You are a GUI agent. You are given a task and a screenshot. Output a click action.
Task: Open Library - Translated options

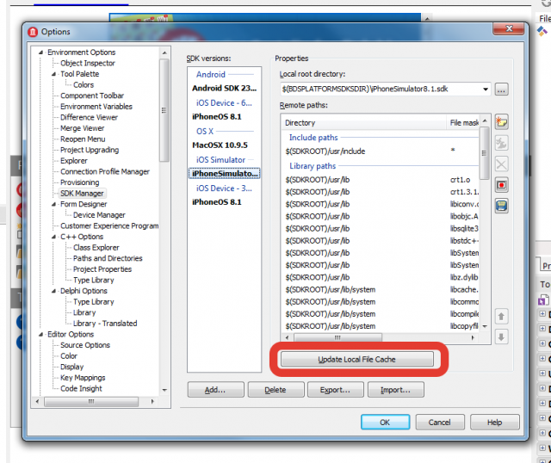[105, 324]
